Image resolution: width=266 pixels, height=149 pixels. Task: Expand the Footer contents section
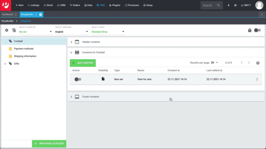(x=71, y=96)
